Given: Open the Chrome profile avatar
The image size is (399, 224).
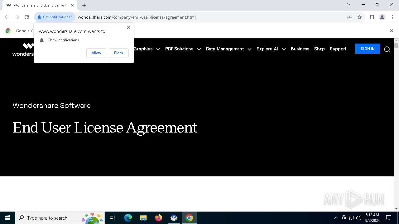Looking at the screenshot, I should coord(382,17).
